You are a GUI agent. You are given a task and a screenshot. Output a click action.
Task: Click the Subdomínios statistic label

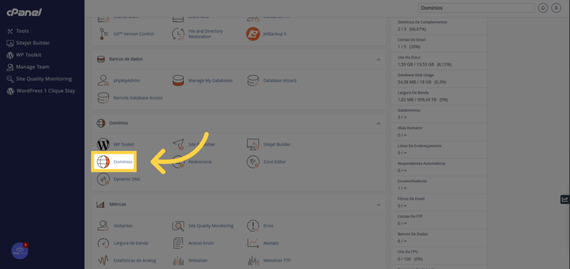point(409,110)
